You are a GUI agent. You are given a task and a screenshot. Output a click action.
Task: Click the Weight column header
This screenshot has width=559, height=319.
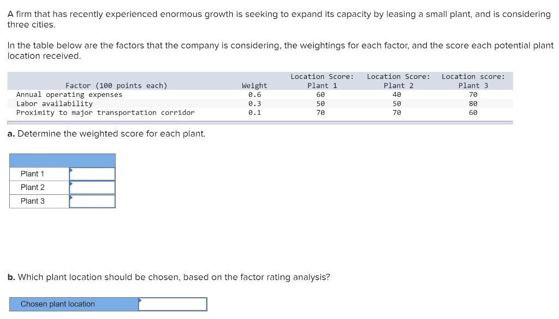click(254, 85)
